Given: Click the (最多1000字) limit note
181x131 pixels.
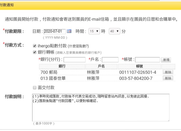Looking at the screenshot, I should [x=44, y=124].
